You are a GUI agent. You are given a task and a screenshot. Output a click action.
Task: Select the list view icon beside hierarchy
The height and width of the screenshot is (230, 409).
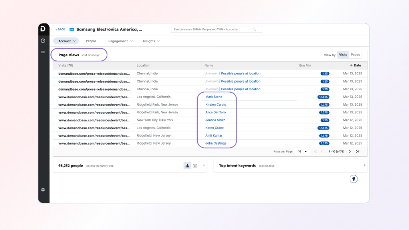coord(195,166)
